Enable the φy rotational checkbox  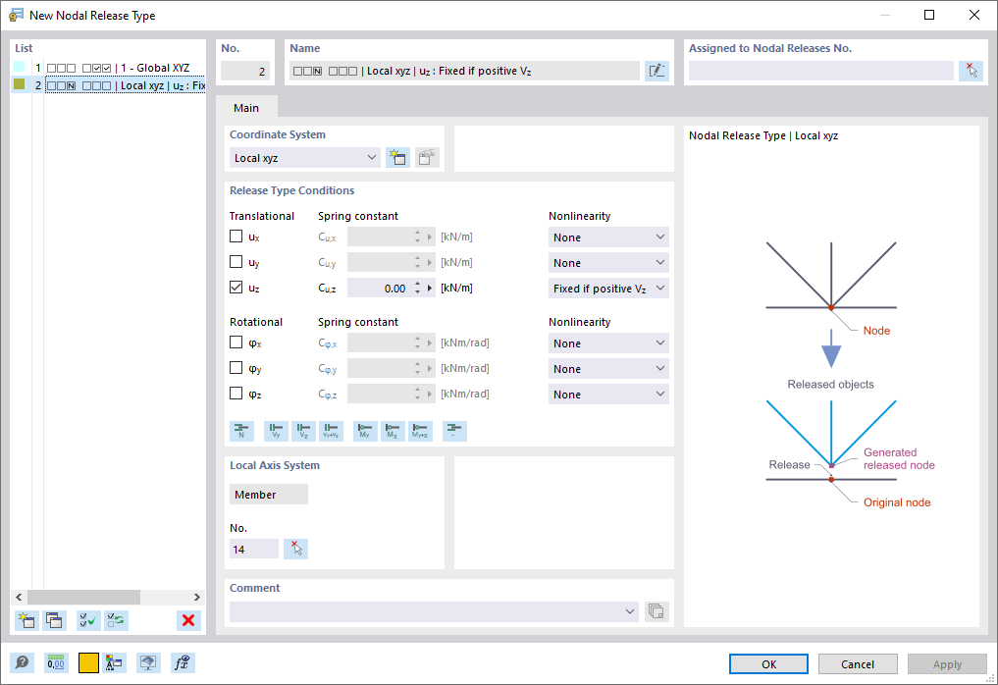point(236,368)
